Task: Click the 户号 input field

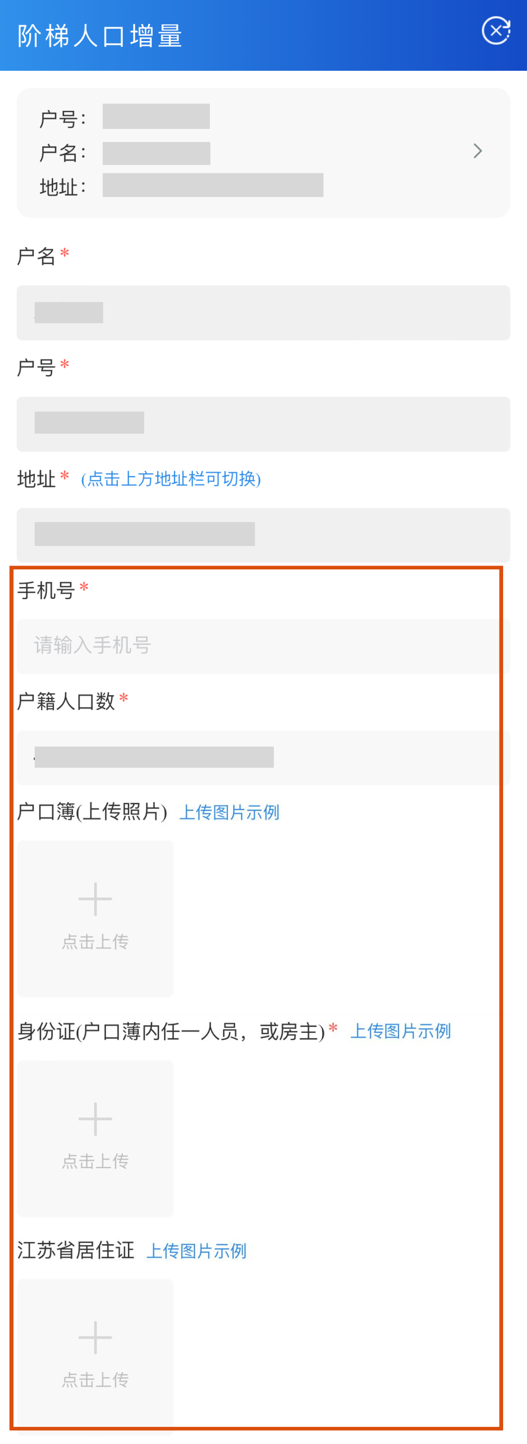Action: tap(263, 424)
